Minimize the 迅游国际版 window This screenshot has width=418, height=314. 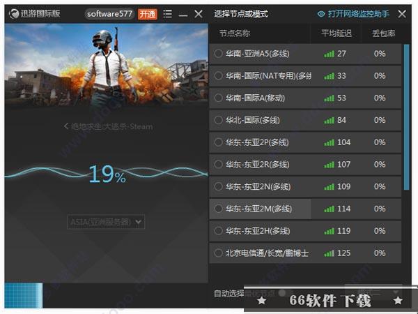pyautogui.click(x=183, y=15)
